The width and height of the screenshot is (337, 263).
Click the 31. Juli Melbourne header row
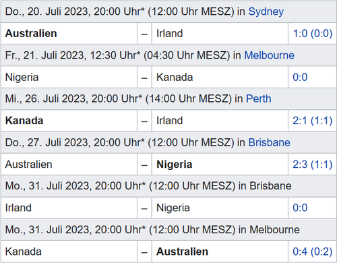(x=168, y=229)
